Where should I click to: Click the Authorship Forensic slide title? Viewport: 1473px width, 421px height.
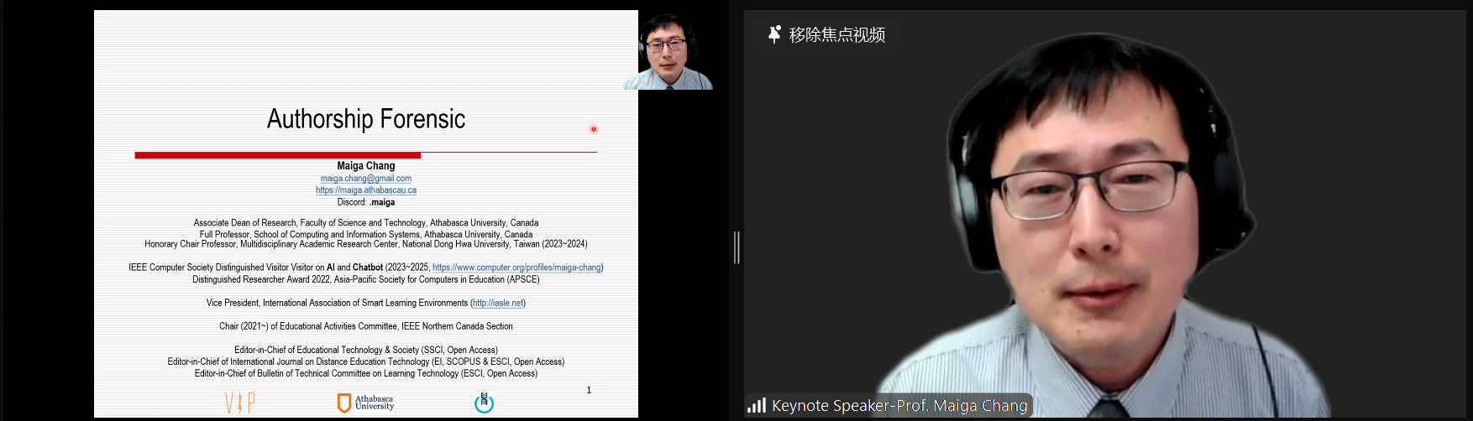(x=365, y=119)
